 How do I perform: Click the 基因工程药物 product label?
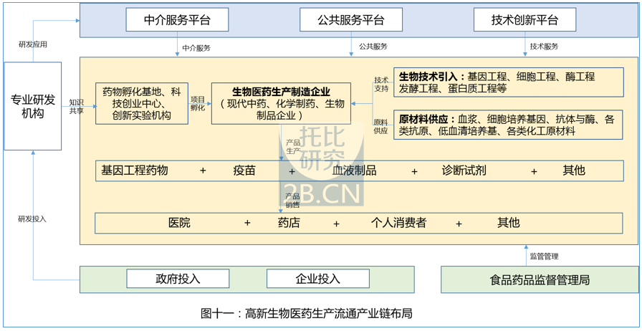135,171
